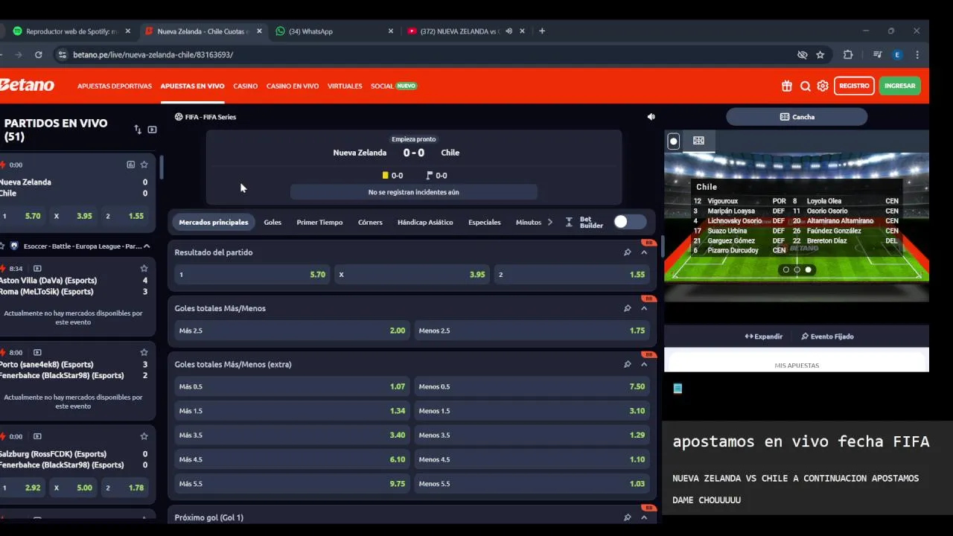
Task: Switch to Spotify web player tab
Action: [71, 31]
